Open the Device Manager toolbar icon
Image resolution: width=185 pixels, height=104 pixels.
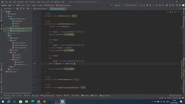(170, 5)
